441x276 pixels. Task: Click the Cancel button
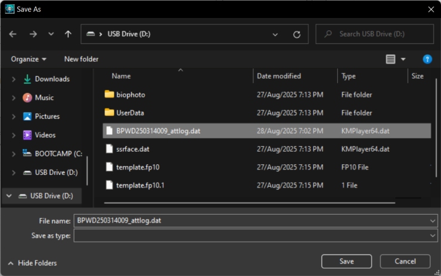[405, 261]
